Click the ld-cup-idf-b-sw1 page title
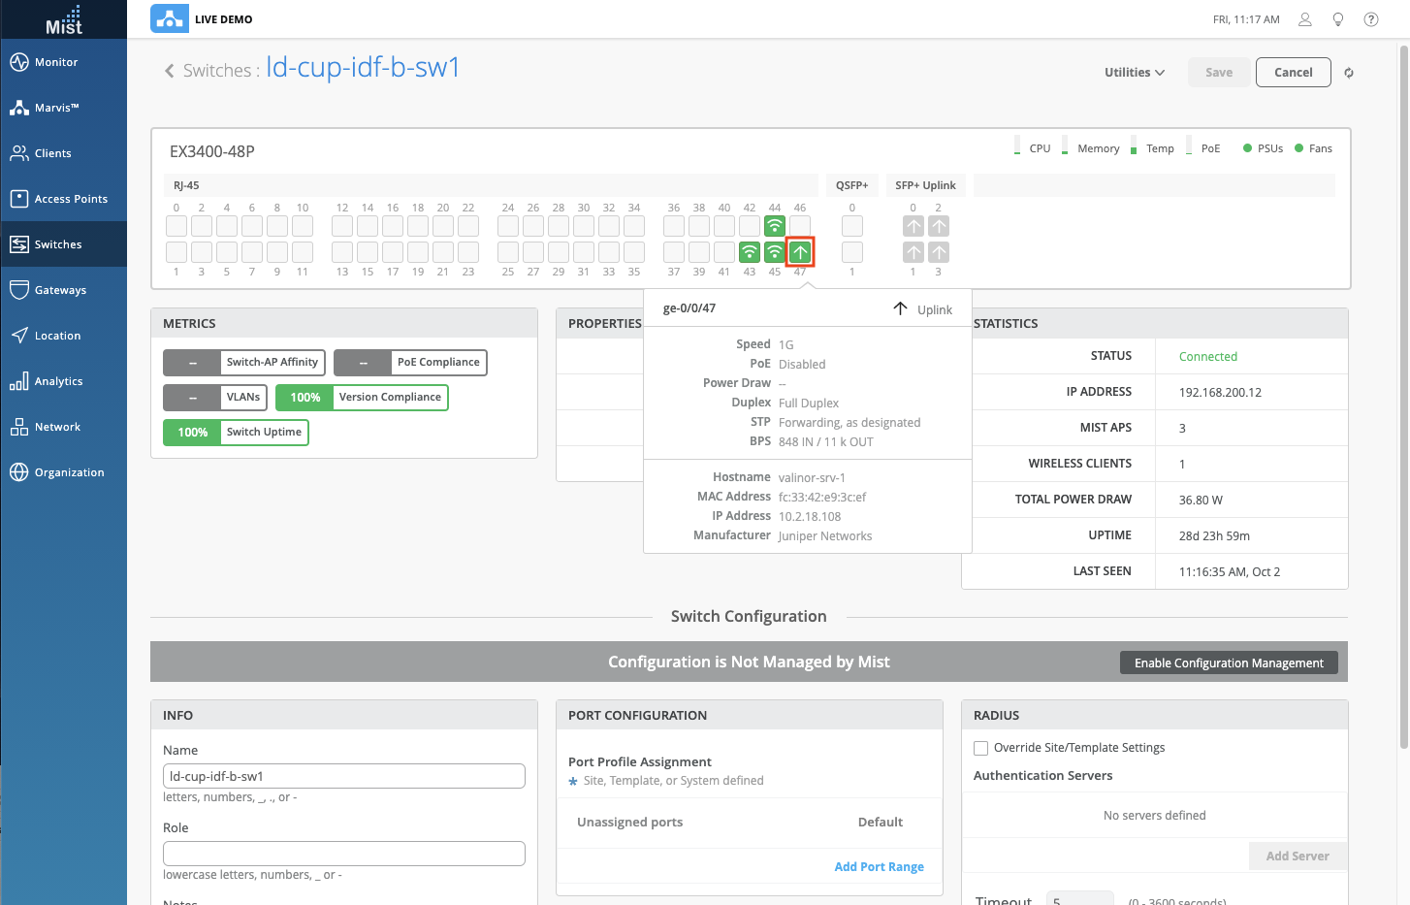 [x=363, y=67]
